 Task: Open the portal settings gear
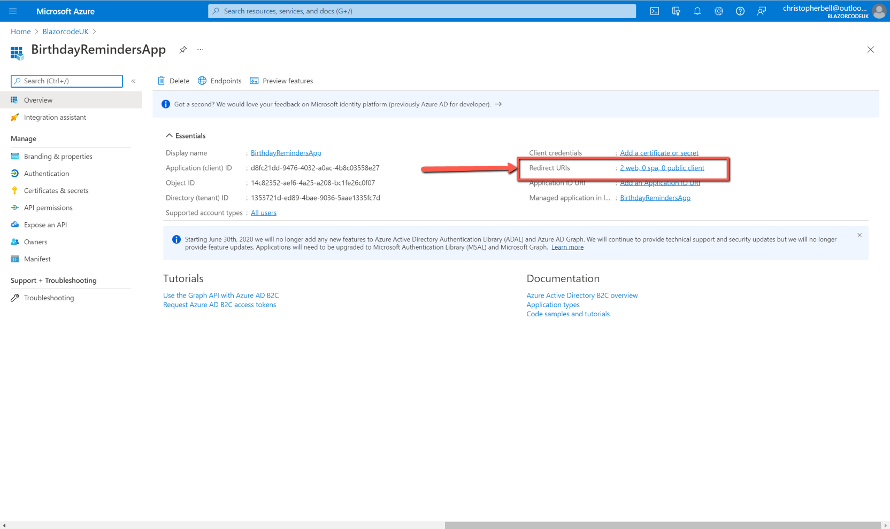[x=718, y=11]
